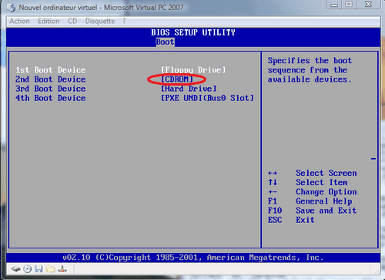
Task: Click the floppy disk status icon
Action: 39,269
